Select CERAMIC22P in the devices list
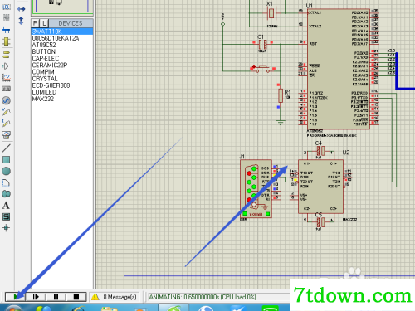Screen dimensions: 415x311 (62, 65)
